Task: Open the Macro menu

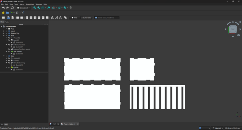Action: tap(22, 4)
